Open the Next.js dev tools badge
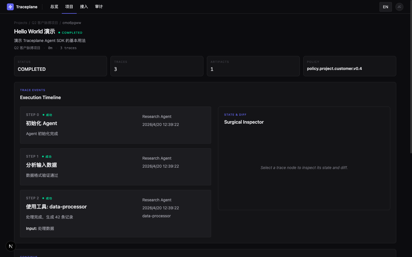 tap(11, 246)
